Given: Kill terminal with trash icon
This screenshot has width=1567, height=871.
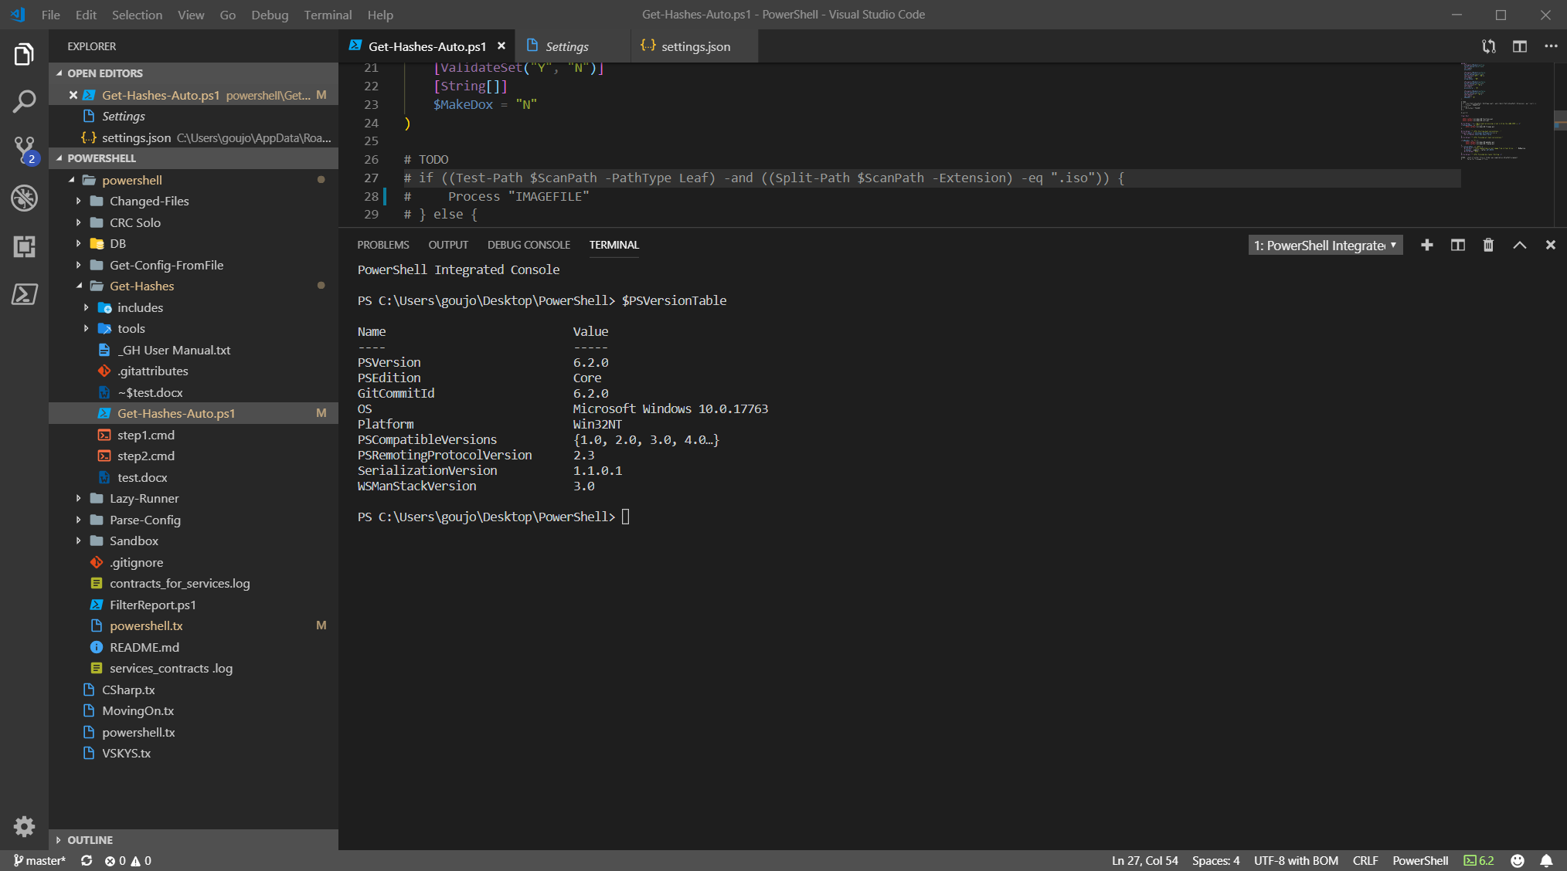Looking at the screenshot, I should point(1488,245).
